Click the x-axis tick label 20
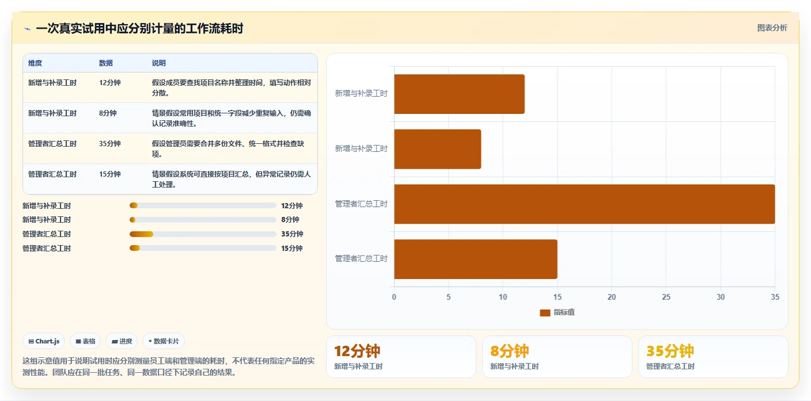This screenshot has height=401, width=811. (612, 297)
